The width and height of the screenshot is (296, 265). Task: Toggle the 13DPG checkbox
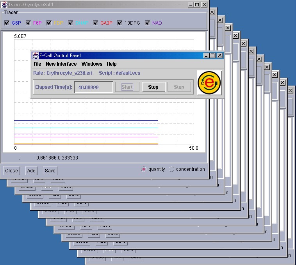pos(120,23)
